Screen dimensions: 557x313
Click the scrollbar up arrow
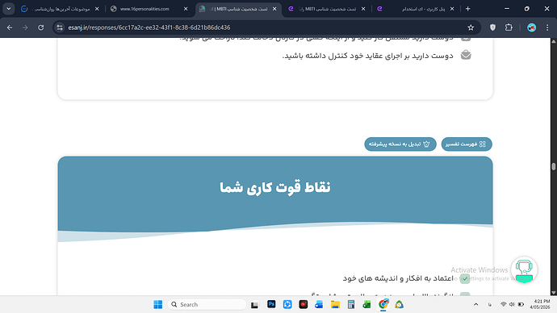tap(553, 41)
